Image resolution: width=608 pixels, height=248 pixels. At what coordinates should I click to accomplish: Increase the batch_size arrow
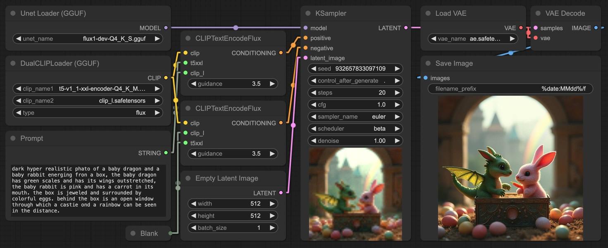click(272, 227)
